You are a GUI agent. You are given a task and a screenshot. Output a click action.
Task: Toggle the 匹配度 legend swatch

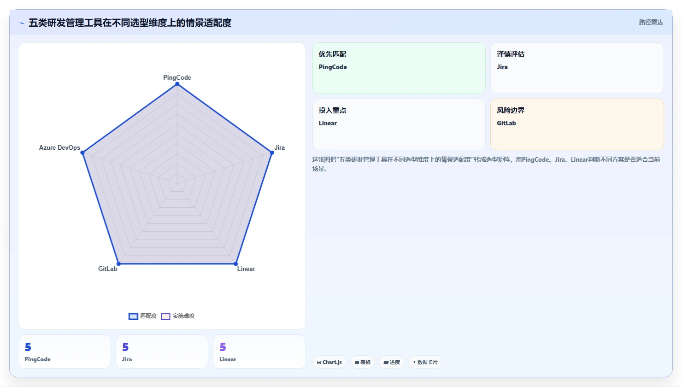133,316
